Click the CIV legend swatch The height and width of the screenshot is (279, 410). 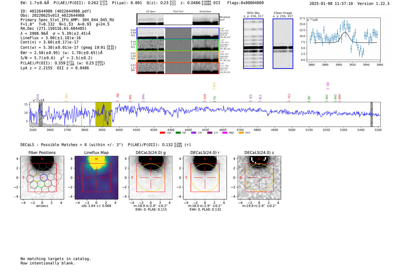[x=194, y=133]
